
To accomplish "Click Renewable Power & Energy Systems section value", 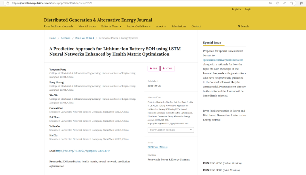I will 169,160.
